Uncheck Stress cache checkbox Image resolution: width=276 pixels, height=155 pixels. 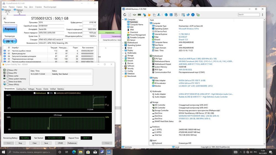8,76
